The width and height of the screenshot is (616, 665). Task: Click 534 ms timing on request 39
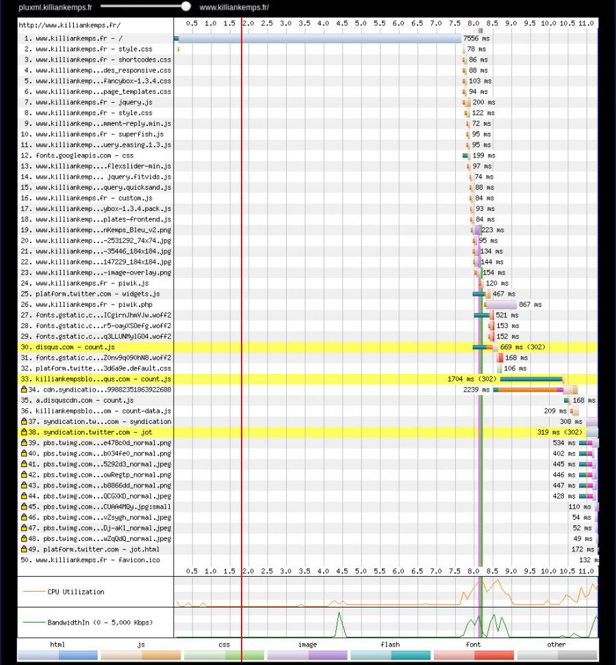tap(564, 443)
